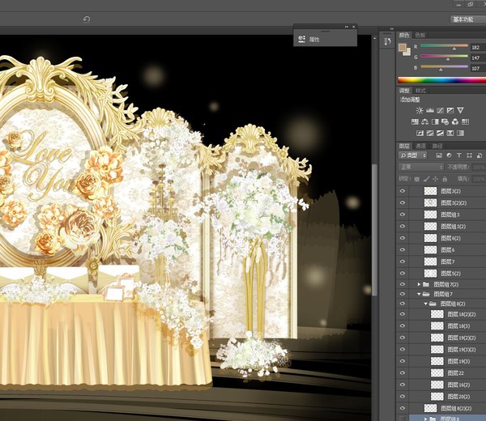
Task: Filter layers by shape layers
Action: pos(469,155)
